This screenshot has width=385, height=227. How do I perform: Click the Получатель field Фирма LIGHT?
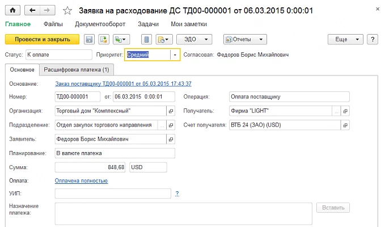coord(281,111)
